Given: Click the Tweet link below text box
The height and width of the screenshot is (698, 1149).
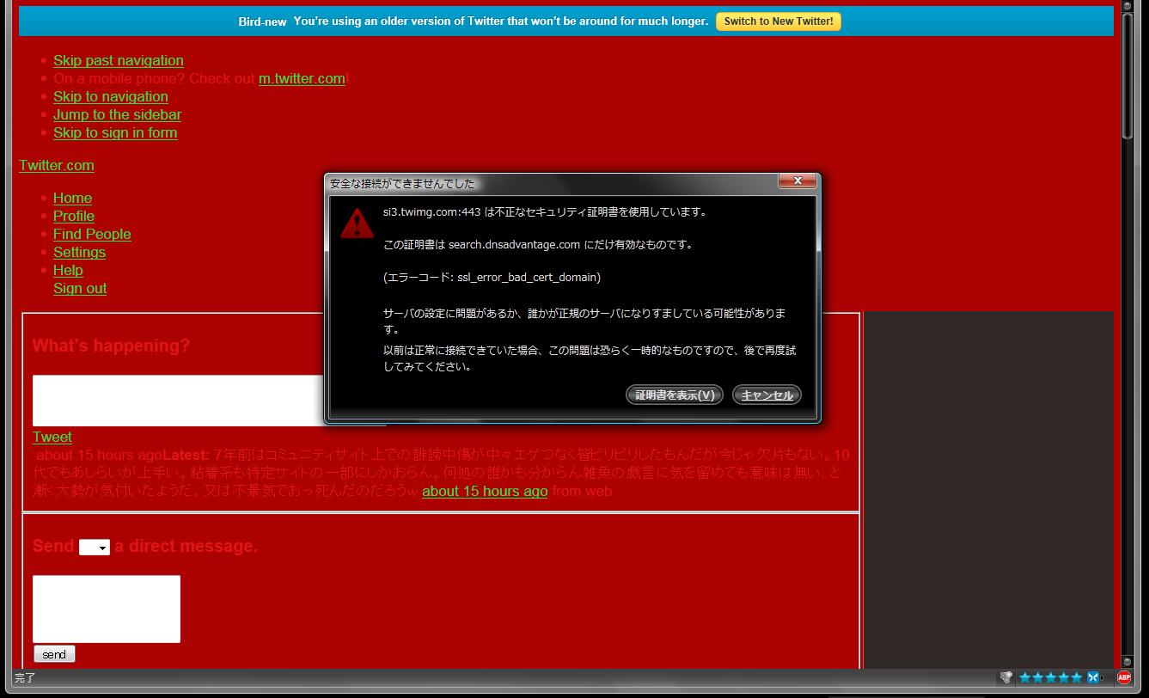Looking at the screenshot, I should click(52, 437).
